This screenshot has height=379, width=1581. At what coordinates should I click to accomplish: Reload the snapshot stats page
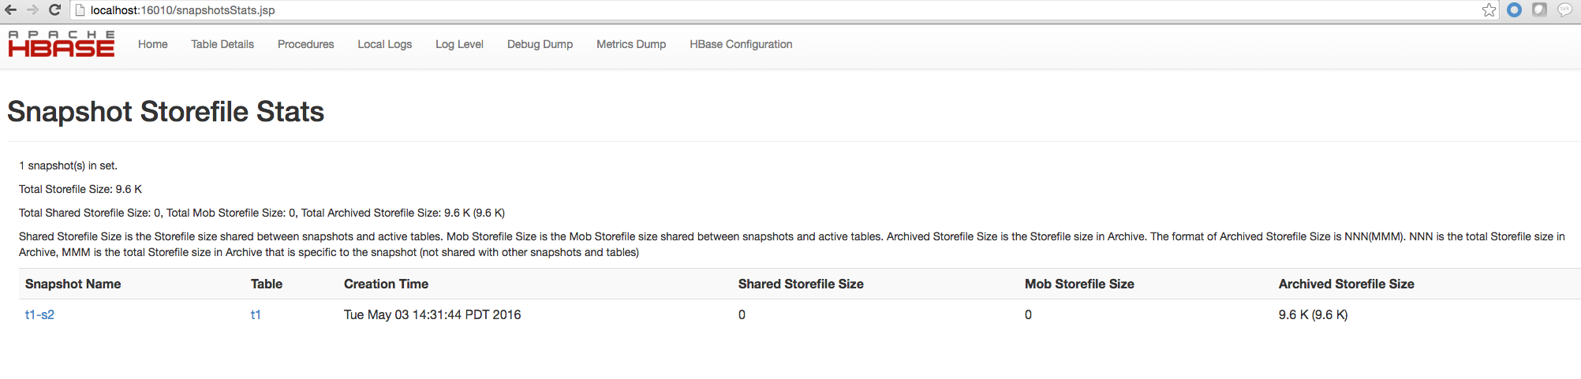(x=54, y=10)
